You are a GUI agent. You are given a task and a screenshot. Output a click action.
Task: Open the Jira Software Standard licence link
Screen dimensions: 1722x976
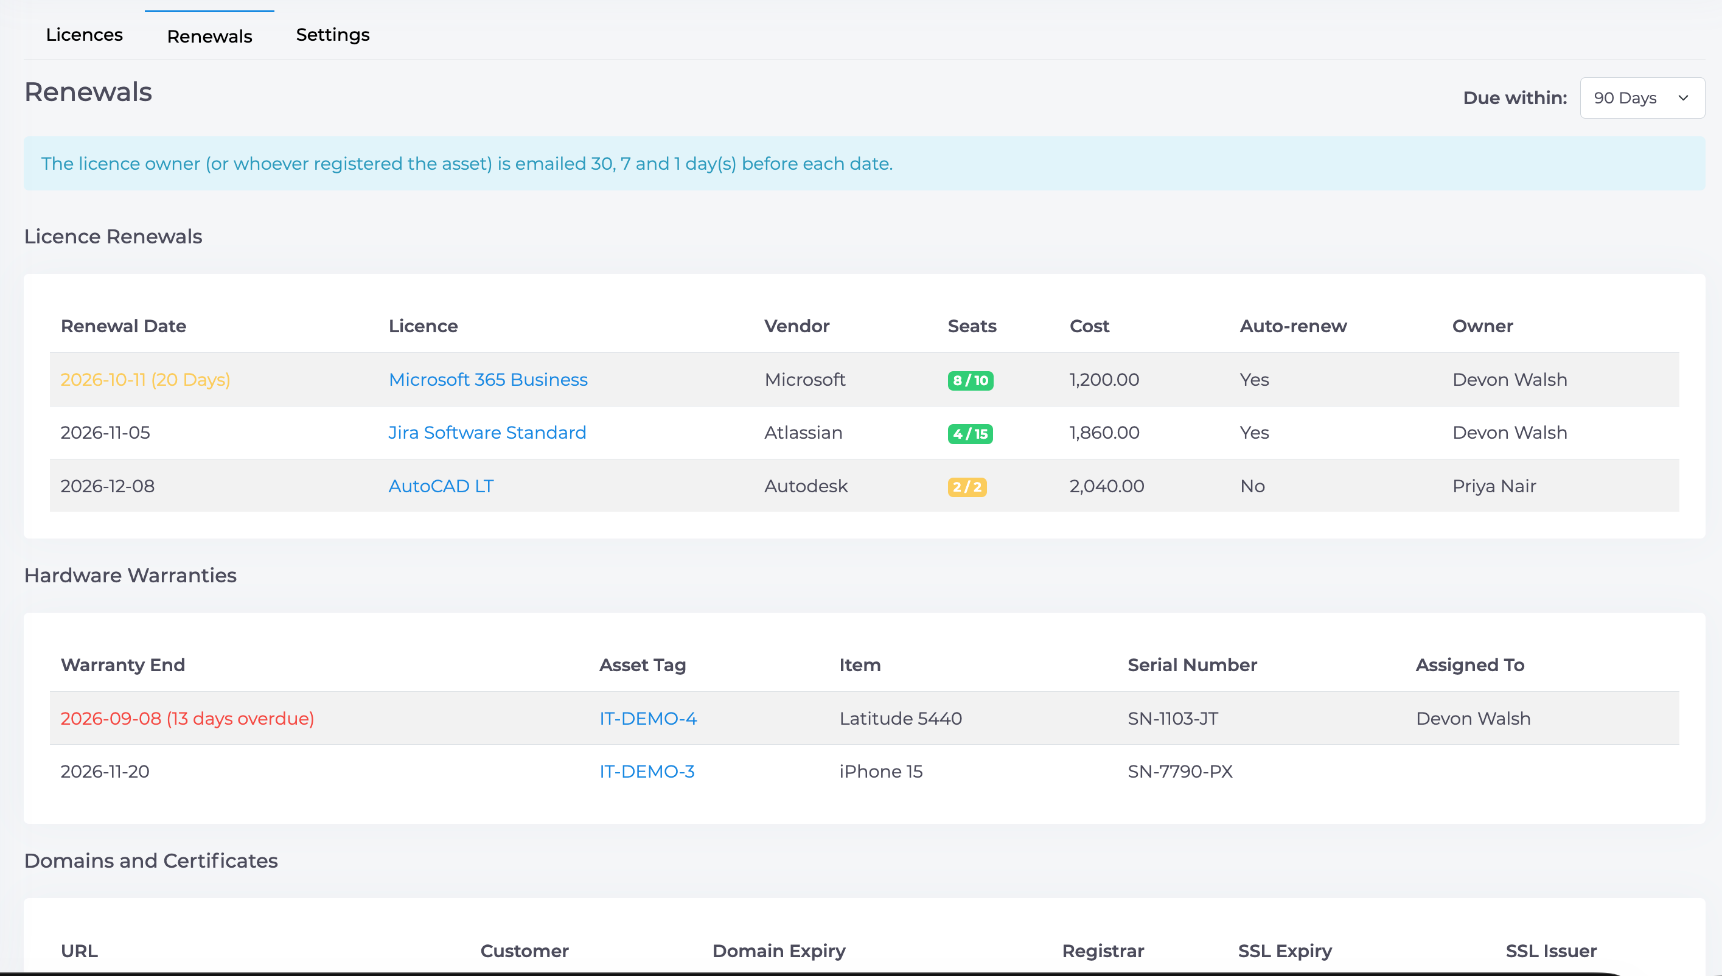pyautogui.click(x=487, y=433)
